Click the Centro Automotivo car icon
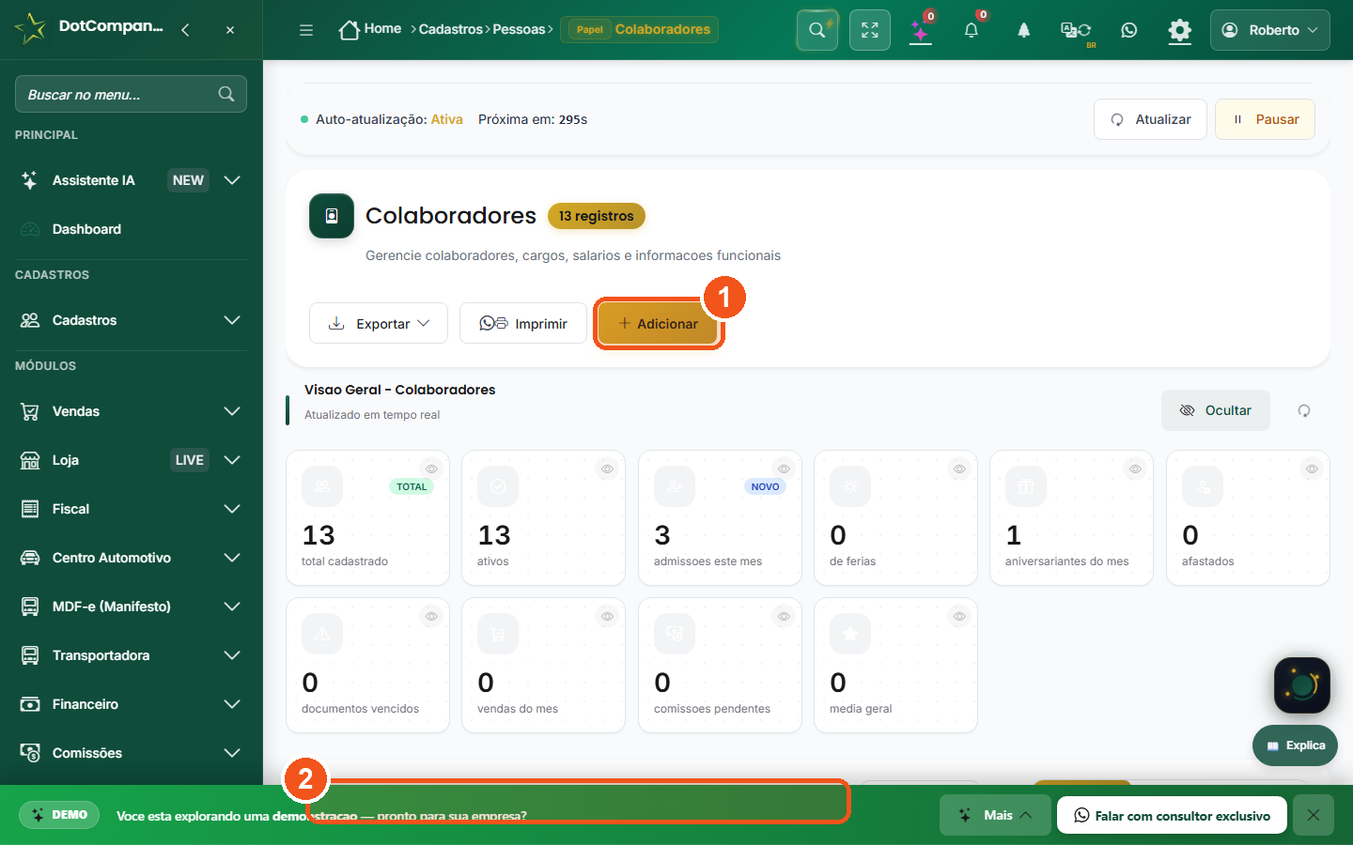1353x845 pixels. (30, 558)
